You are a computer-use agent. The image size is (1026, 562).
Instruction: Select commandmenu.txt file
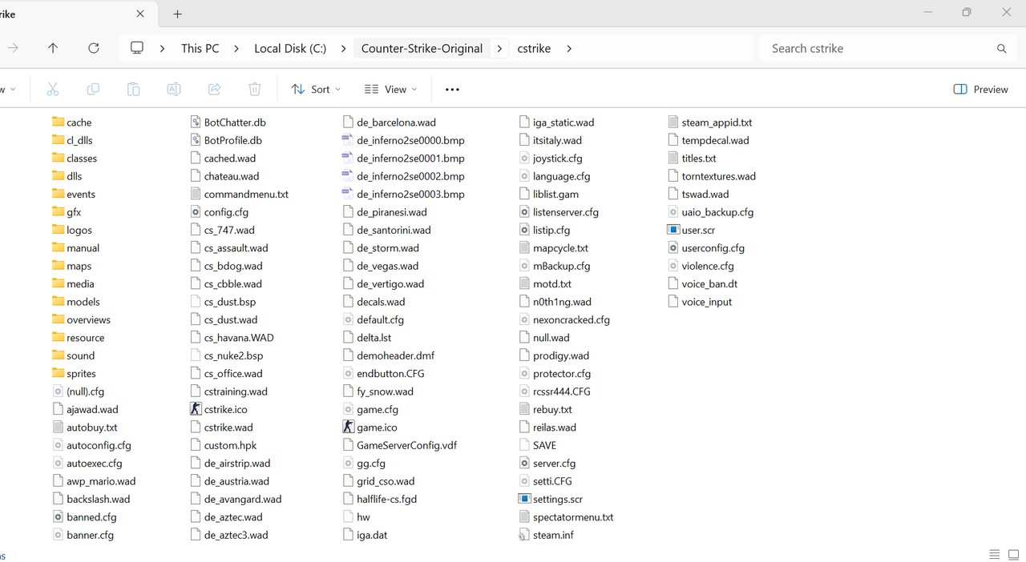[239, 194]
